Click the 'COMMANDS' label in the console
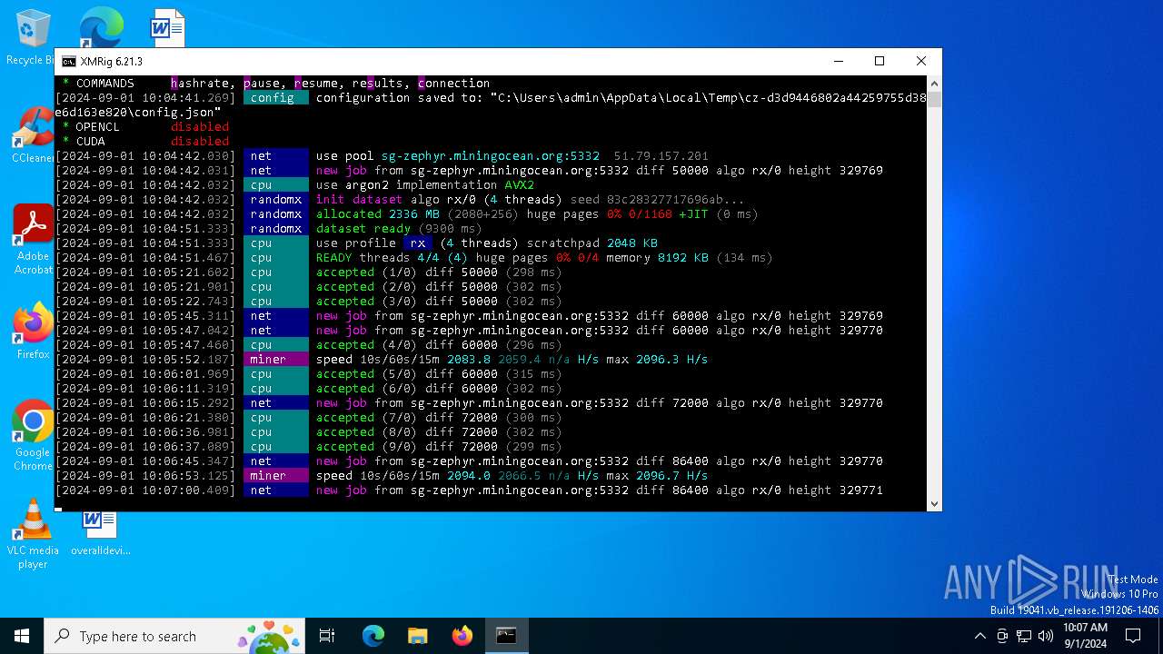This screenshot has height=654, width=1163. coord(104,84)
